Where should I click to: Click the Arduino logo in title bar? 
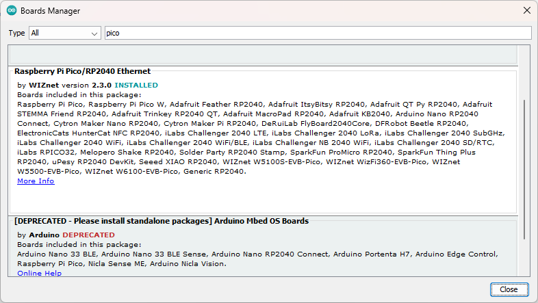tap(12, 11)
